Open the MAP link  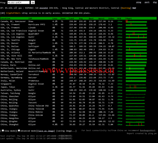134,8
